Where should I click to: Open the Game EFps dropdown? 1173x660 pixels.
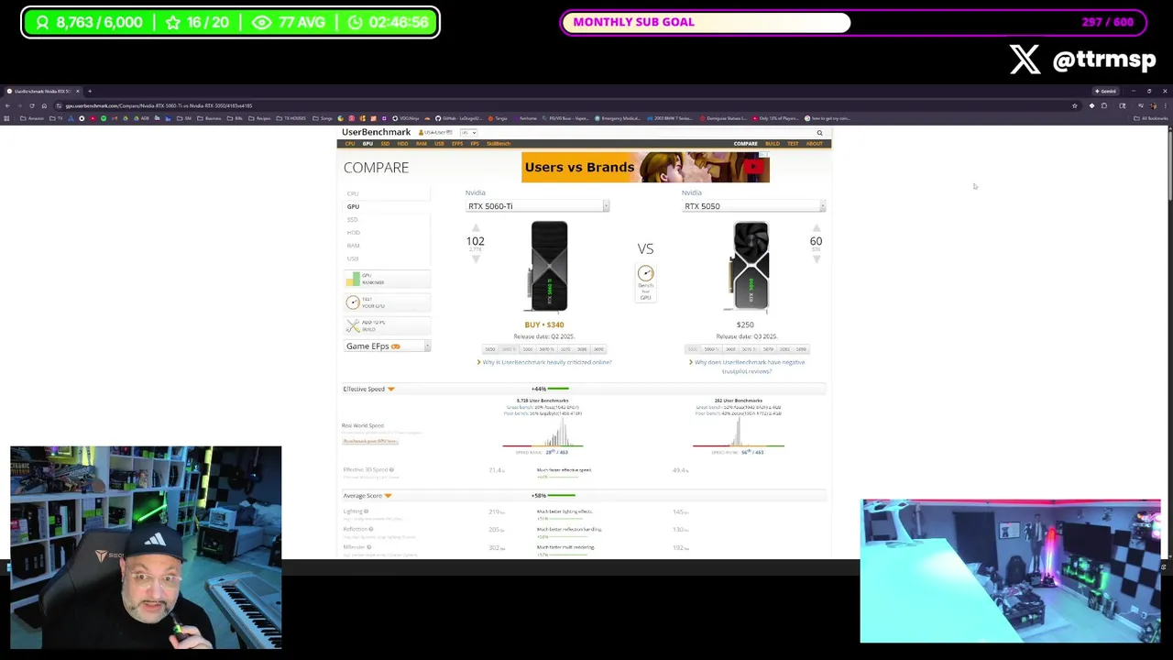[388, 346]
